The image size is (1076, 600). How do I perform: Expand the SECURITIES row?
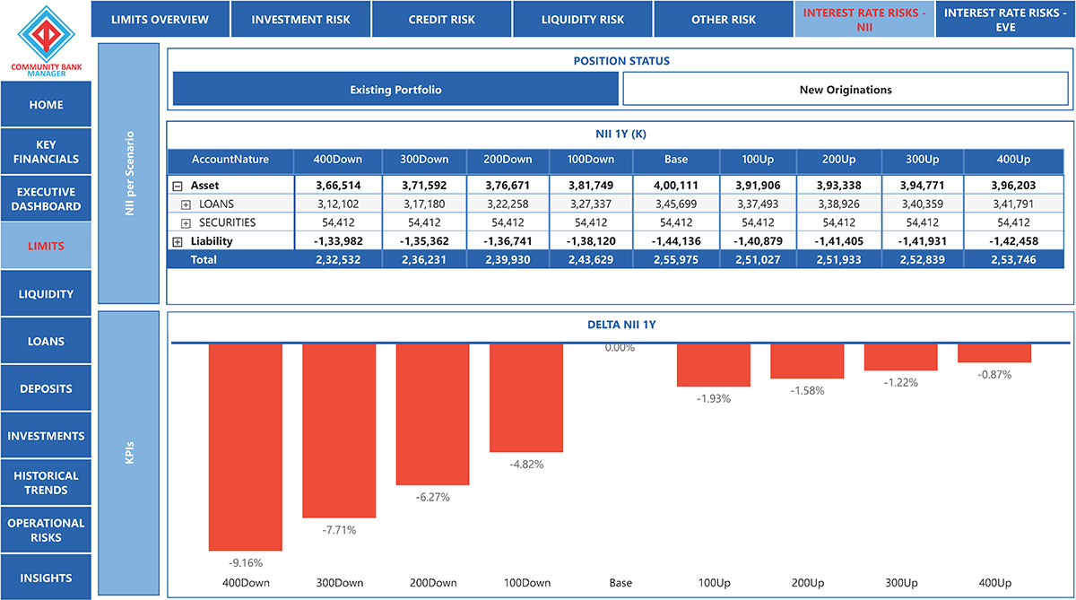point(186,222)
